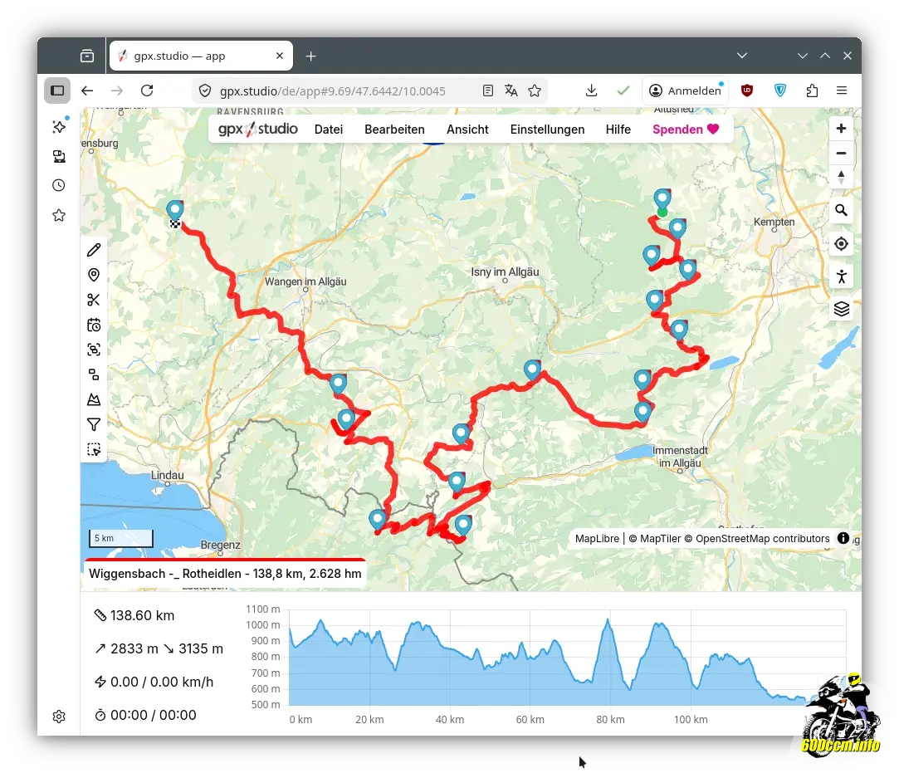Expand the Datei menu

pyautogui.click(x=329, y=130)
